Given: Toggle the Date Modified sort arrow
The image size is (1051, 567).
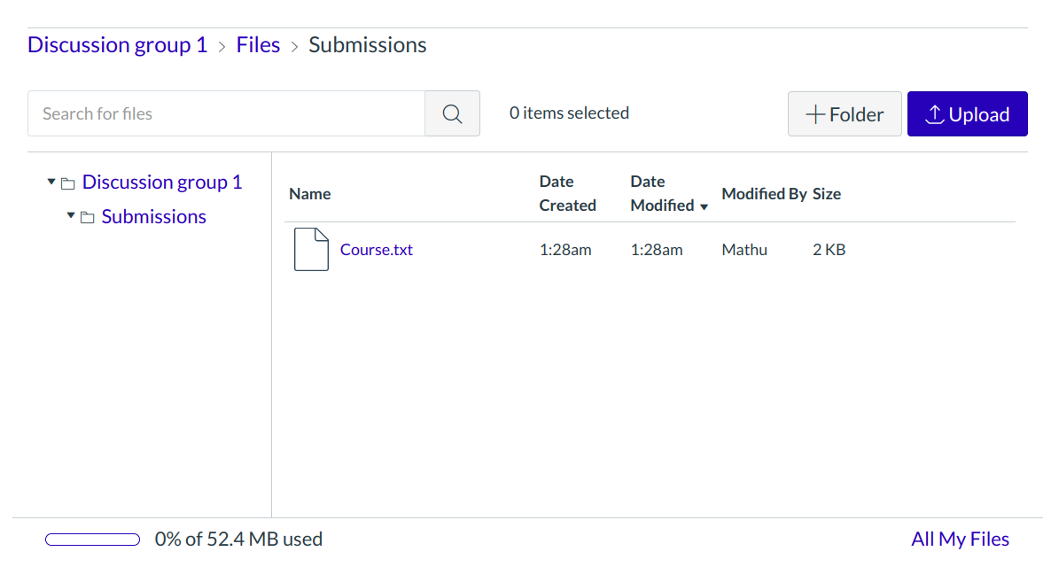Looking at the screenshot, I should [705, 206].
